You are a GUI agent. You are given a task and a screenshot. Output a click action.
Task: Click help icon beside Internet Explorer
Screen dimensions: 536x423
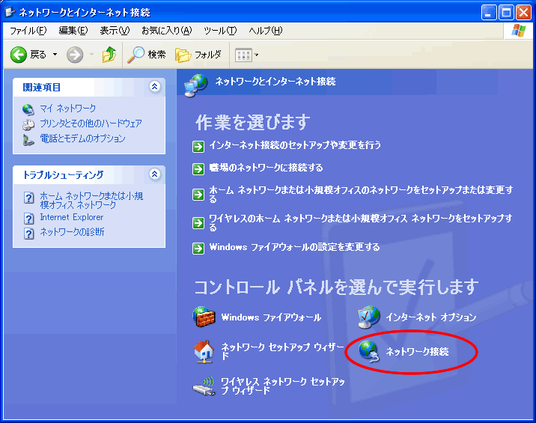[x=29, y=218]
